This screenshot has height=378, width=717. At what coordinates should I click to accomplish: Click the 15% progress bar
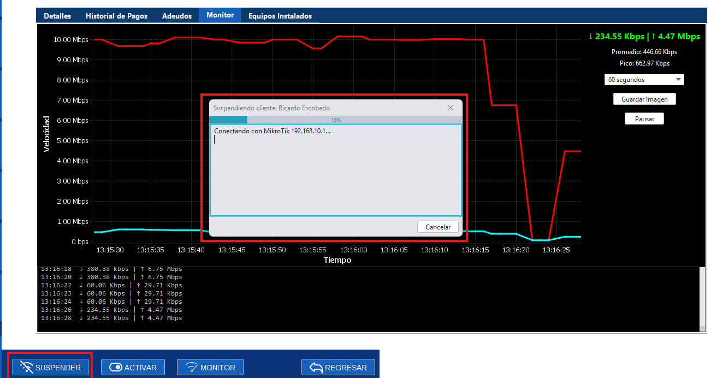(x=335, y=120)
